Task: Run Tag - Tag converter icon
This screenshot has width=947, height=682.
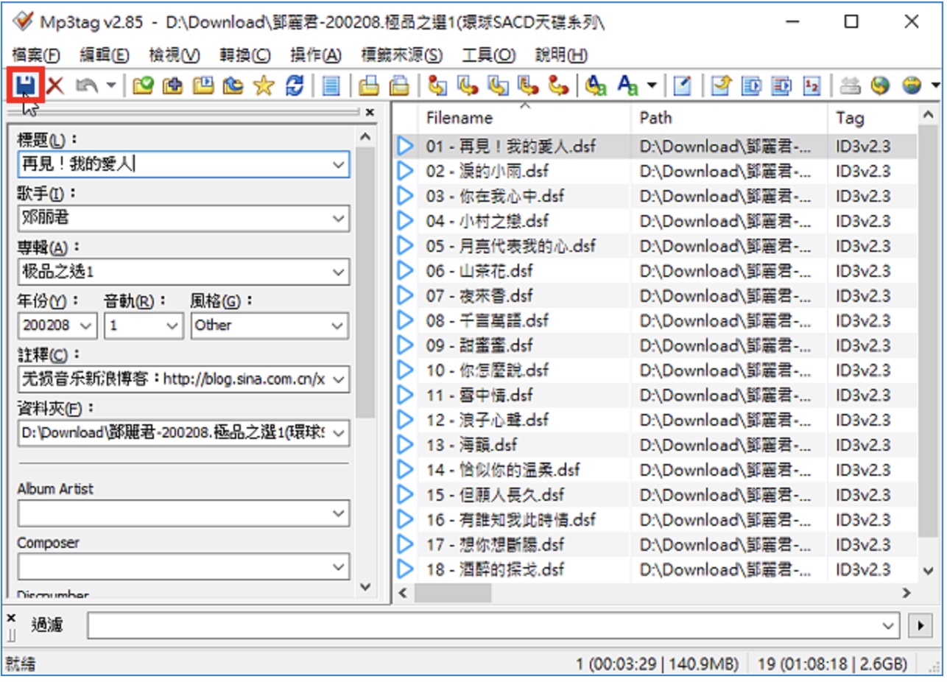Action: coord(559,85)
